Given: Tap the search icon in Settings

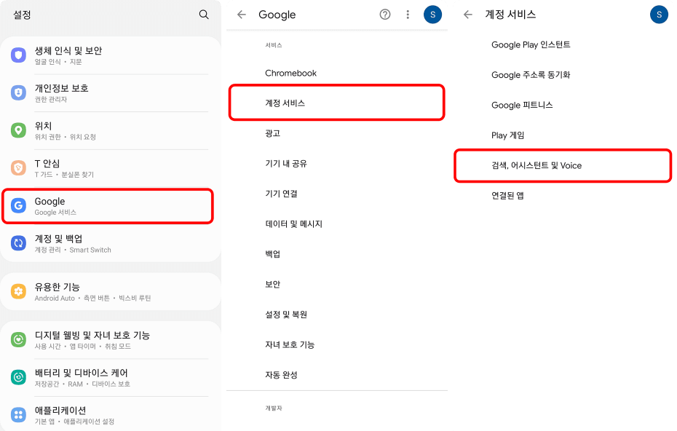Looking at the screenshot, I should (204, 15).
